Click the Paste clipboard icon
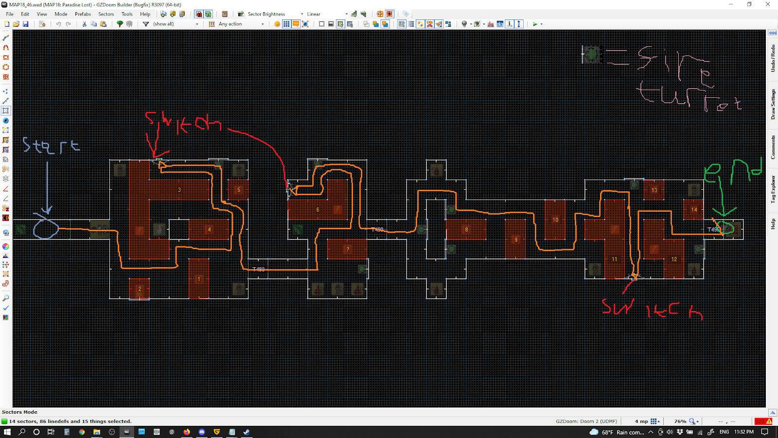 pos(103,24)
